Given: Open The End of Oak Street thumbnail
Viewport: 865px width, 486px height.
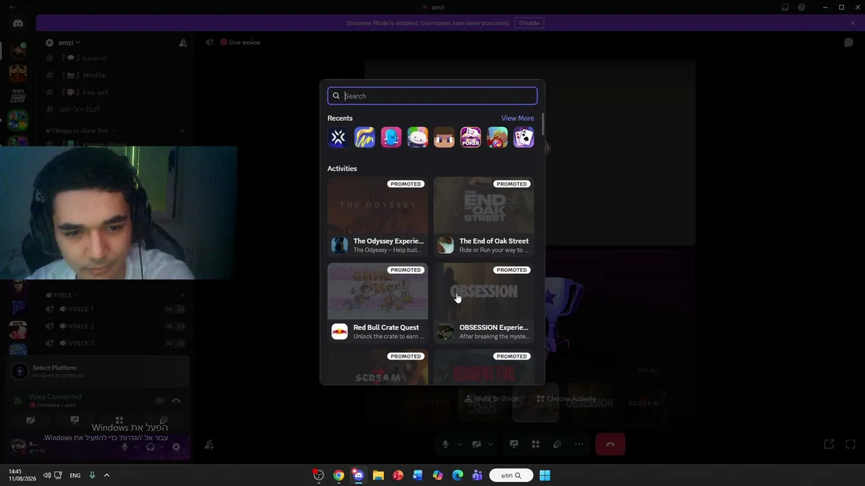Looking at the screenshot, I should [484, 205].
